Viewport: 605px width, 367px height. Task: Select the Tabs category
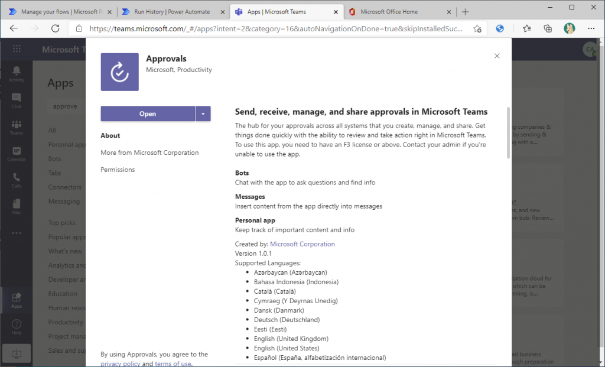click(54, 173)
